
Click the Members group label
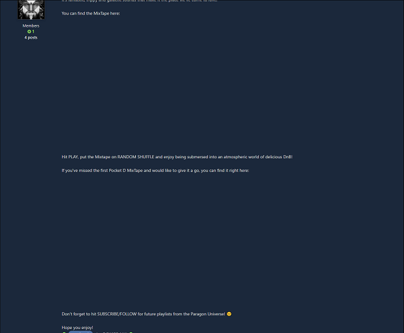click(31, 26)
